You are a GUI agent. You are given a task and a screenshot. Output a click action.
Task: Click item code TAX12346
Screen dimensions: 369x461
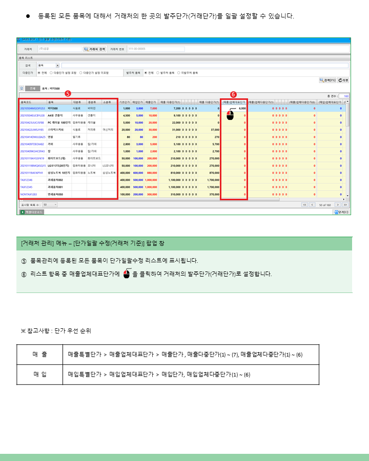26,180
